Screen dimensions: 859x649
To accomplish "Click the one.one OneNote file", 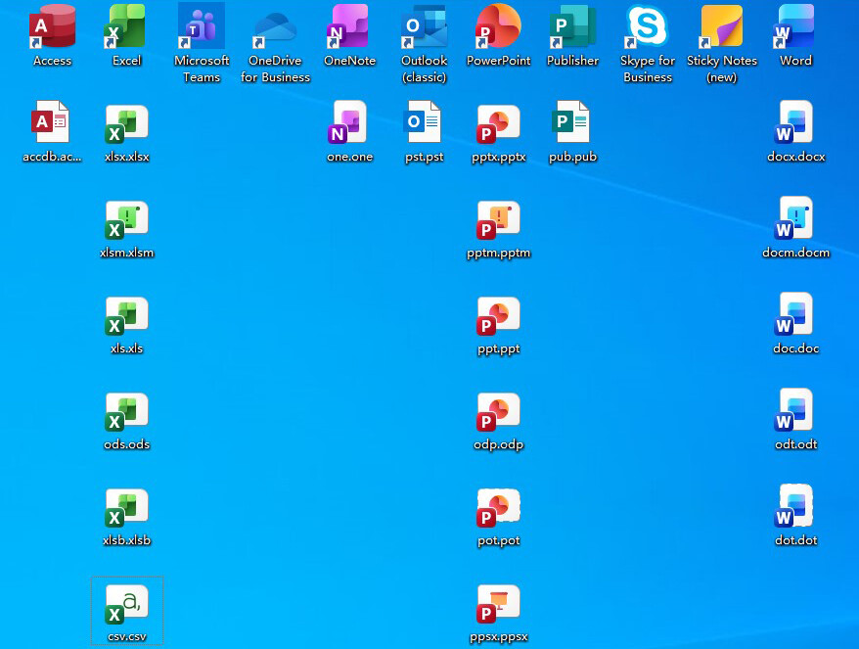I will click(x=349, y=123).
